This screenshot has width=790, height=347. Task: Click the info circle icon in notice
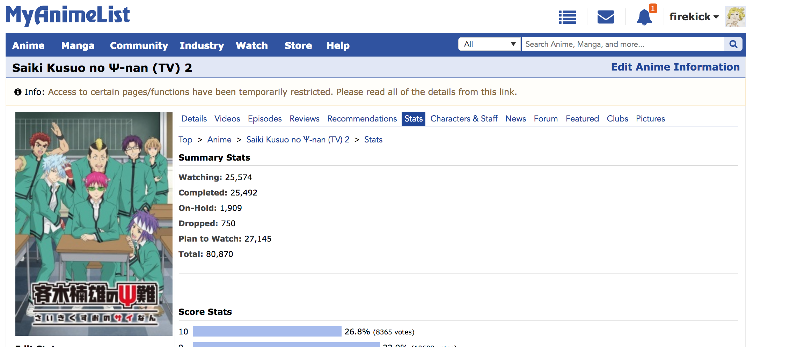18,92
